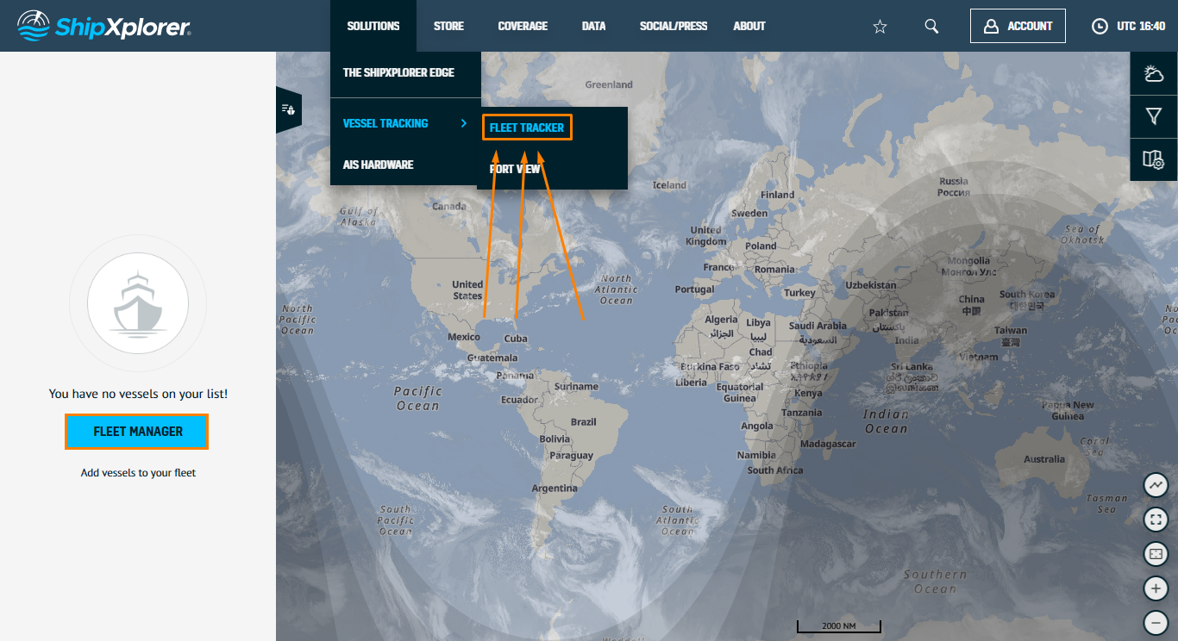Click the Mexico label on the map
1178x641 pixels.
[464, 337]
